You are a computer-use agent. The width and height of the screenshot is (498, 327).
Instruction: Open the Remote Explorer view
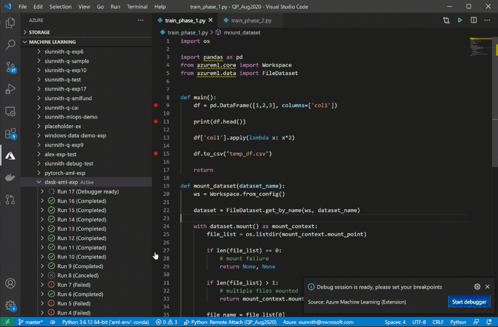pyautogui.click(x=10, y=112)
